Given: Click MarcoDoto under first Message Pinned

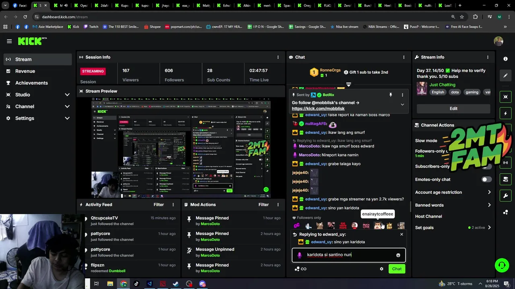Looking at the screenshot, I should click(x=210, y=224).
